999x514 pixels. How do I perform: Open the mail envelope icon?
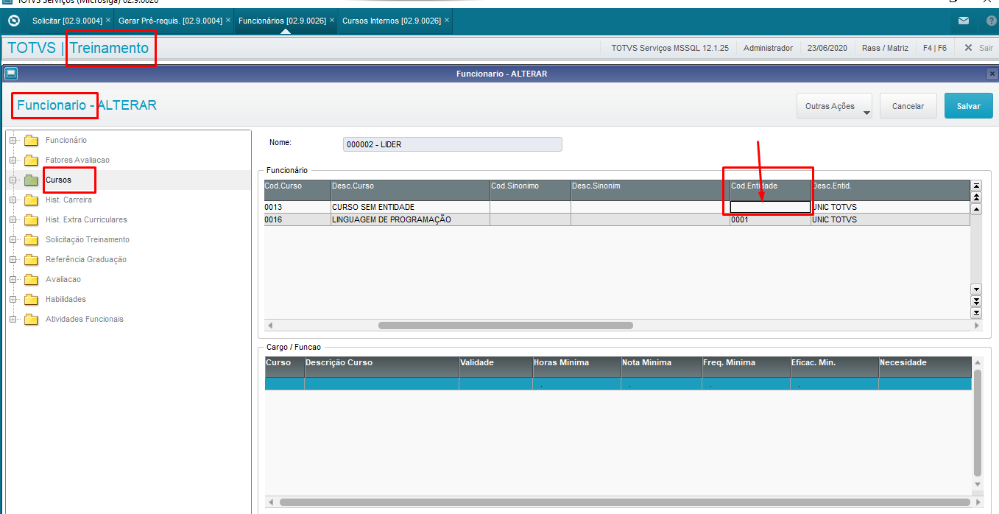[964, 21]
